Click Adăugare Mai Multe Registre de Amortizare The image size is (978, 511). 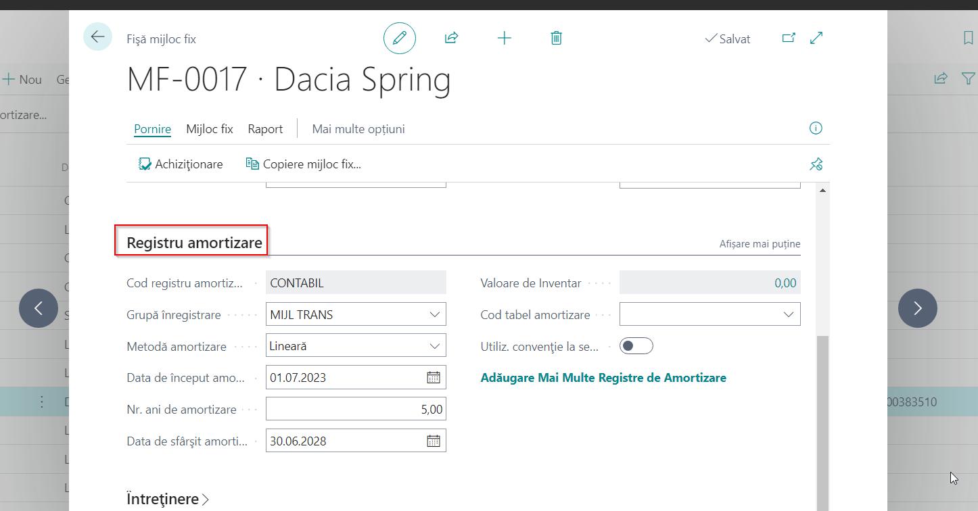pyautogui.click(x=603, y=378)
